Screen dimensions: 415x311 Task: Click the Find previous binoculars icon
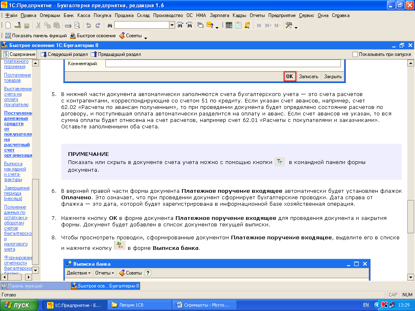tap(189, 26)
